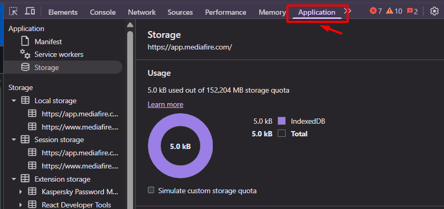Screen dimensions: 444x209
Task: Expand Kaspersky Password Manager storage node
Action: (x=21, y=192)
